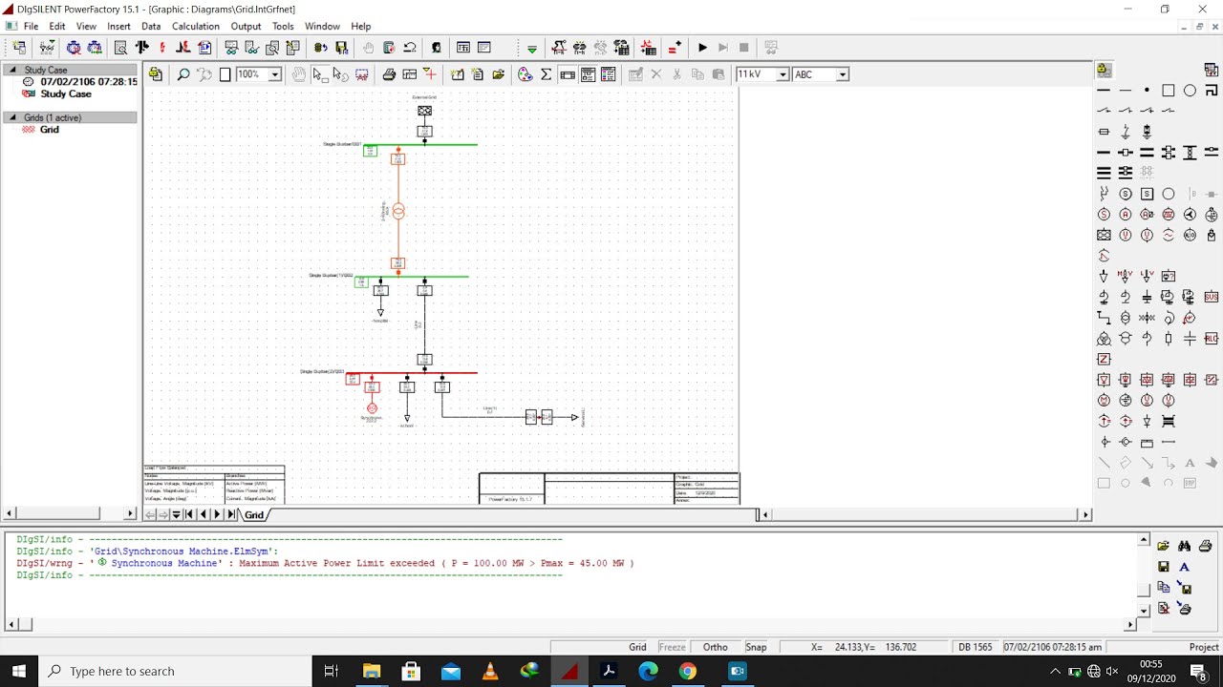Select the synchronous machine S element
The image size is (1223, 687).
coord(1104,215)
